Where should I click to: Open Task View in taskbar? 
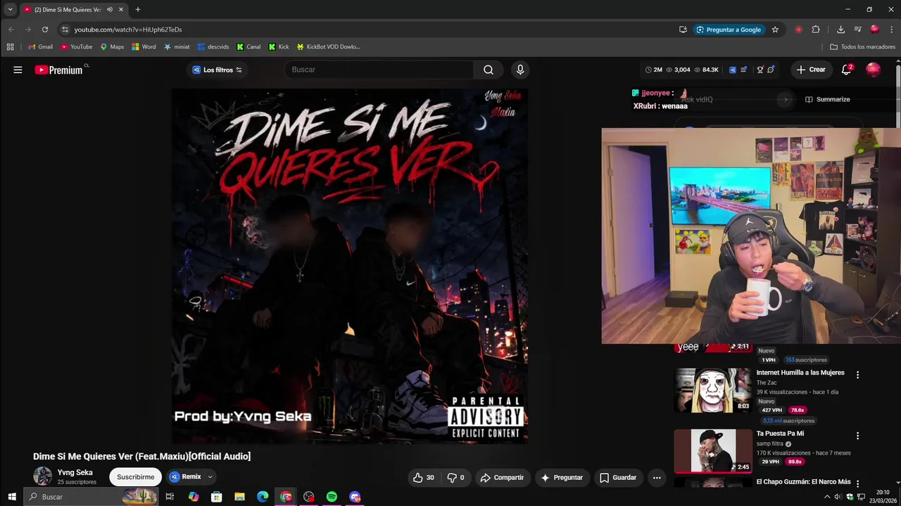pos(170,497)
